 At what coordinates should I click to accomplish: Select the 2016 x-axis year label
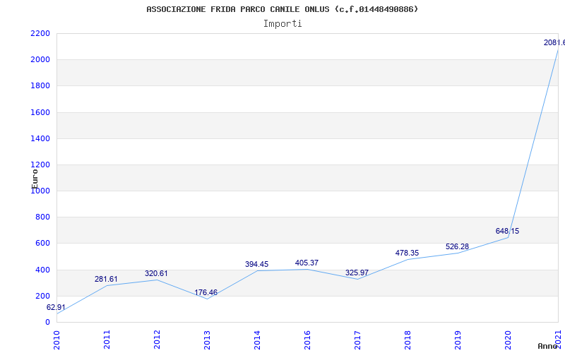pos(307,340)
